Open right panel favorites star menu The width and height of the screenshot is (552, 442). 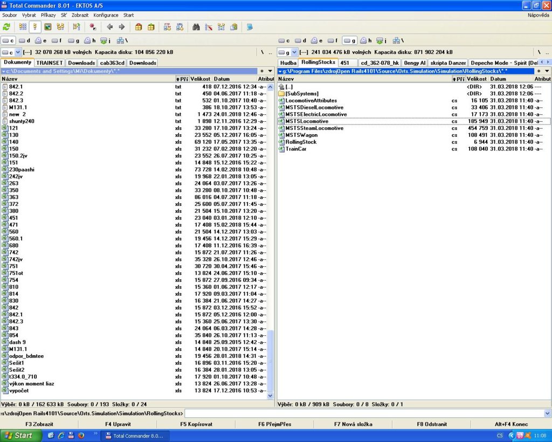[539, 71]
